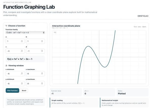The width and height of the screenshot is (152, 108).
Task: Click the x maximum stepper arrows
Action: pos(42,73)
